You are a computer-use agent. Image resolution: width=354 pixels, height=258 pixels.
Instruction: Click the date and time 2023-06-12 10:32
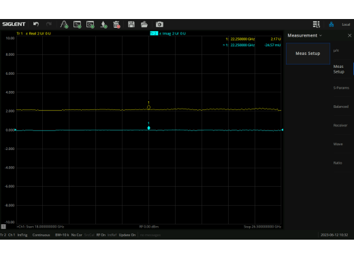click(334, 235)
